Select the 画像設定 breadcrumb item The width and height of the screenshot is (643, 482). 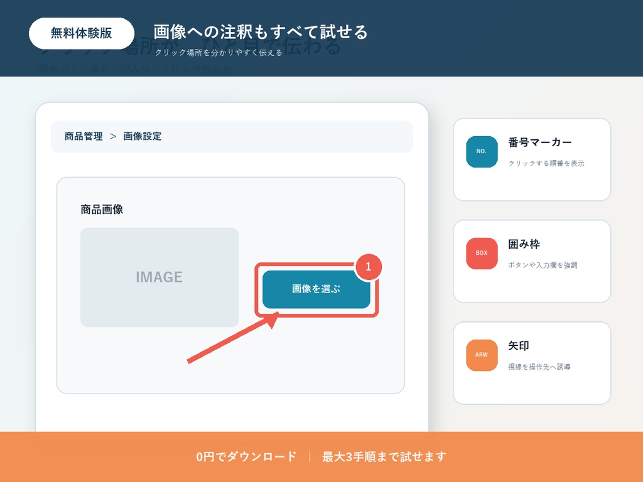[x=143, y=136]
